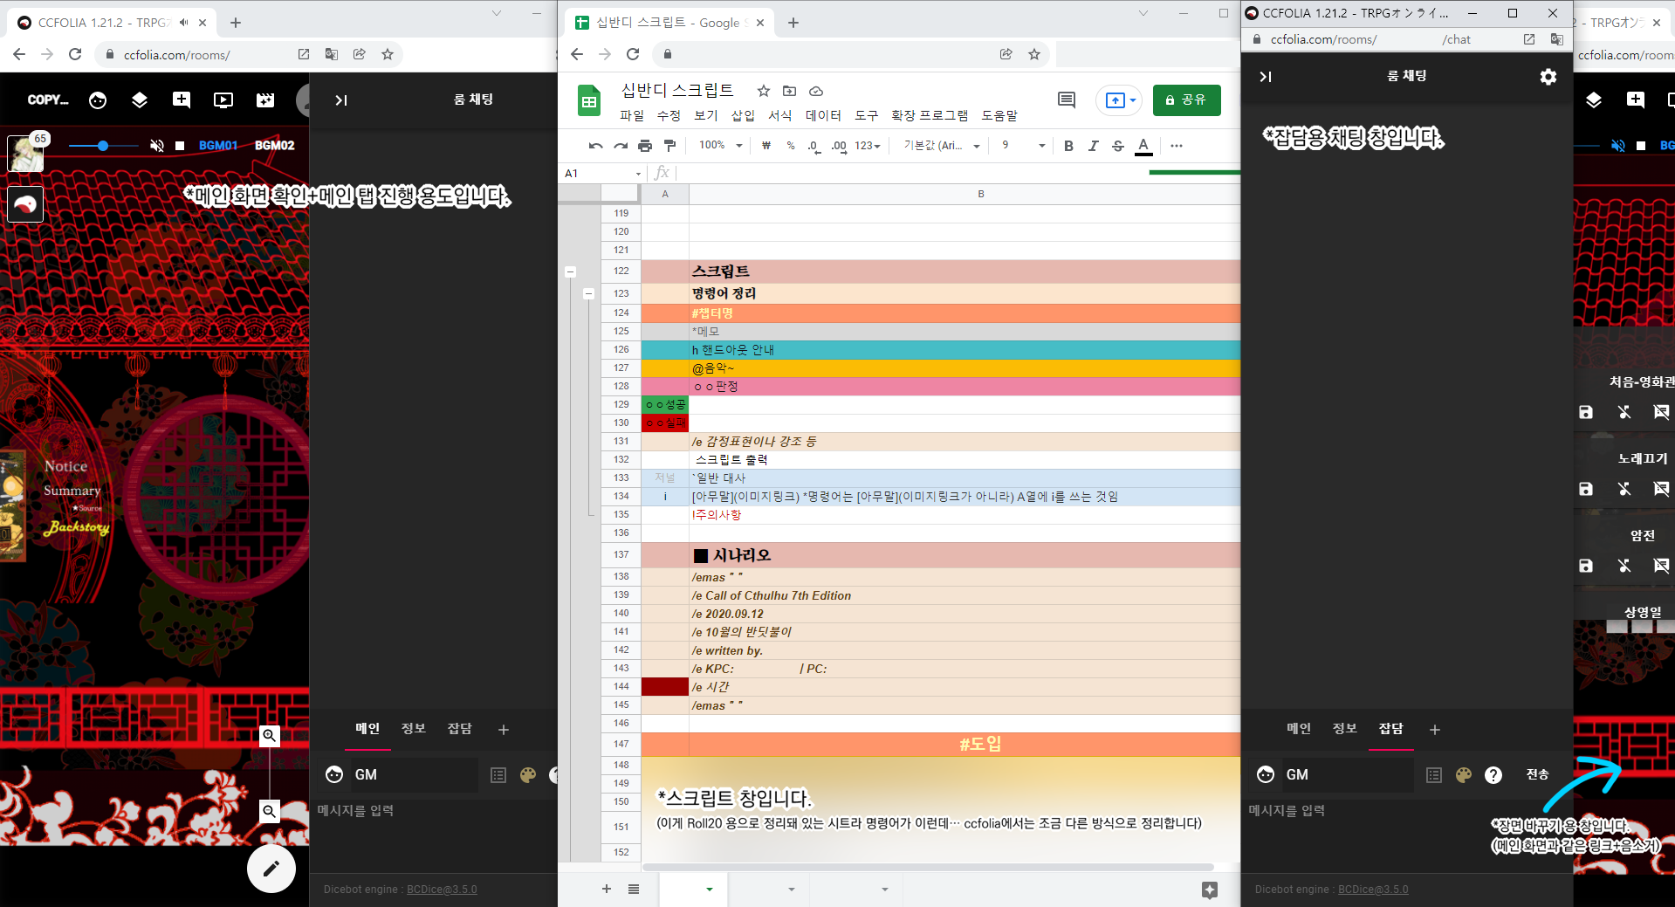Redo action in Sheets toolbar
This screenshot has width=1675, height=907.
pyautogui.click(x=621, y=146)
